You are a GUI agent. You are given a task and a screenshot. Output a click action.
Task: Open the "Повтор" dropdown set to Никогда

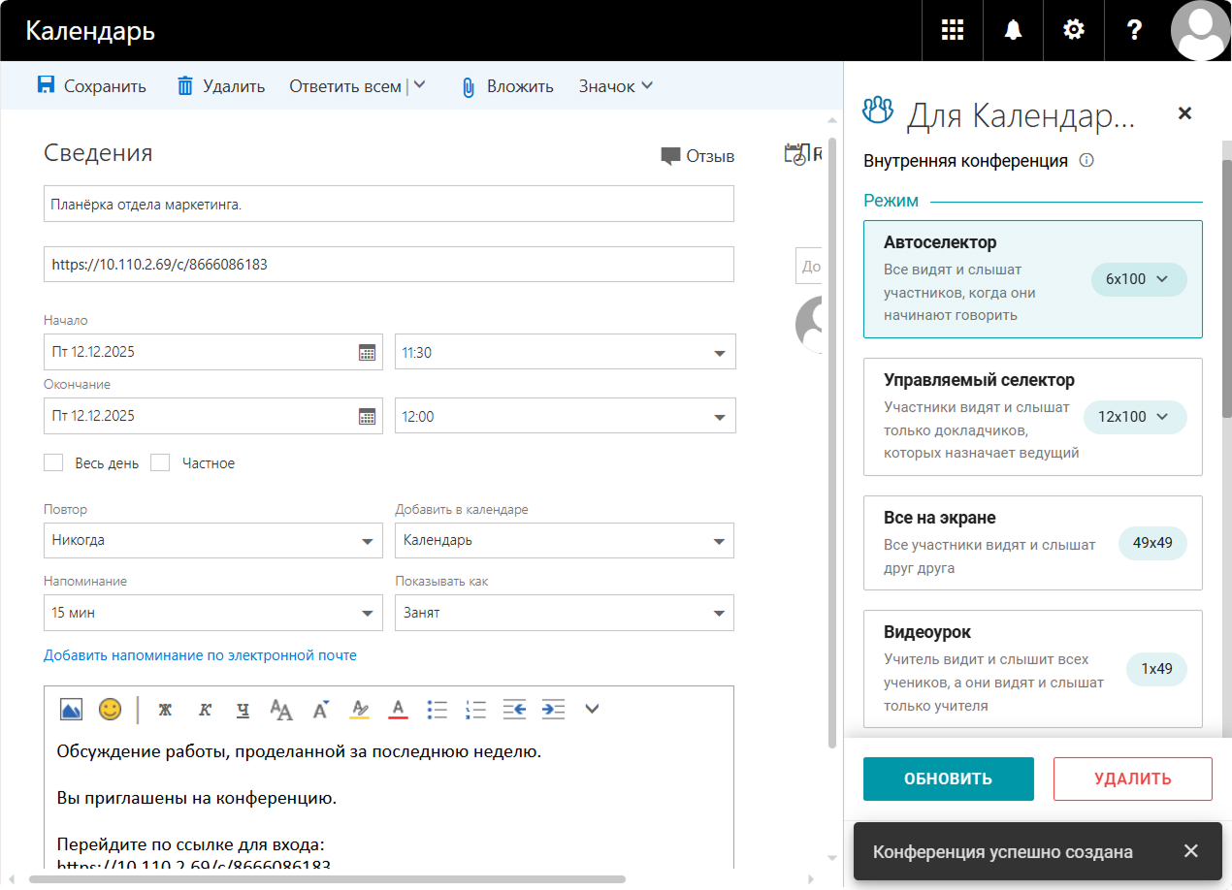point(212,540)
